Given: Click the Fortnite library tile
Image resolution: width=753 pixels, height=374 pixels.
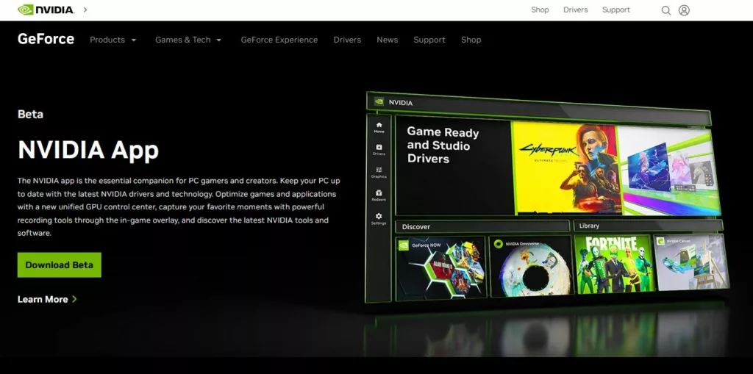Looking at the screenshot, I should point(614,264).
